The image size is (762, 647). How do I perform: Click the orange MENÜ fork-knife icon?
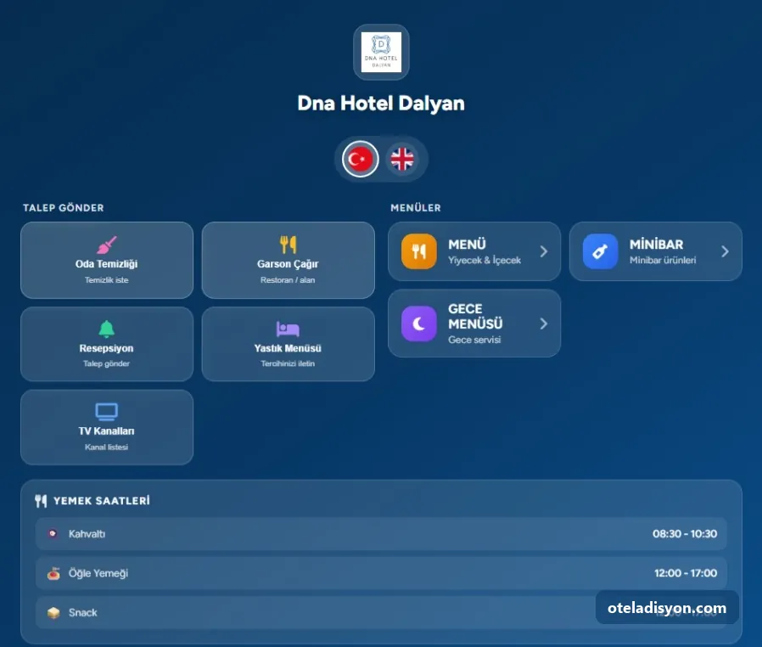point(419,251)
